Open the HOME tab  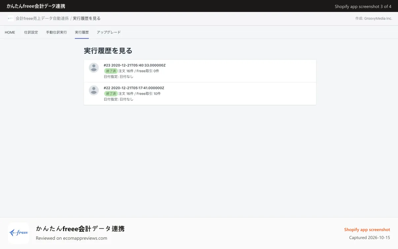point(10,32)
